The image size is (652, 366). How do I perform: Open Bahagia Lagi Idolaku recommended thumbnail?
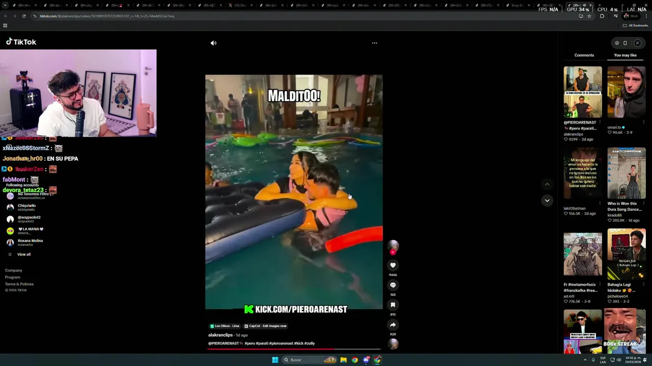(626, 254)
